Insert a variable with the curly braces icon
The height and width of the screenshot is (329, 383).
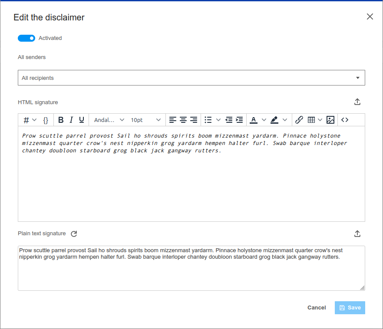(46, 120)
